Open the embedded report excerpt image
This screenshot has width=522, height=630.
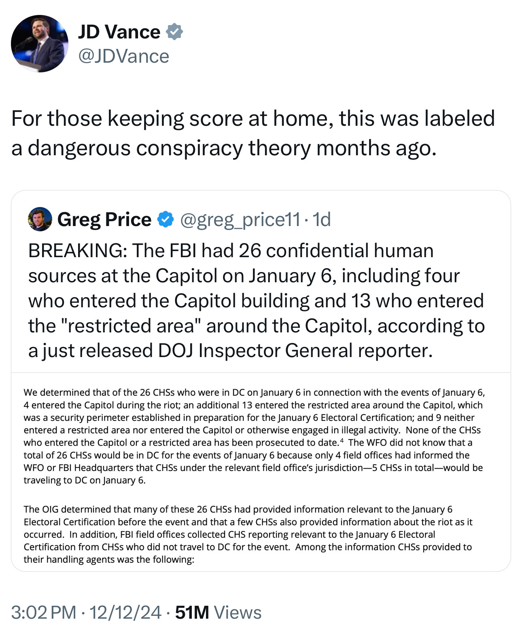click(261, 472)
